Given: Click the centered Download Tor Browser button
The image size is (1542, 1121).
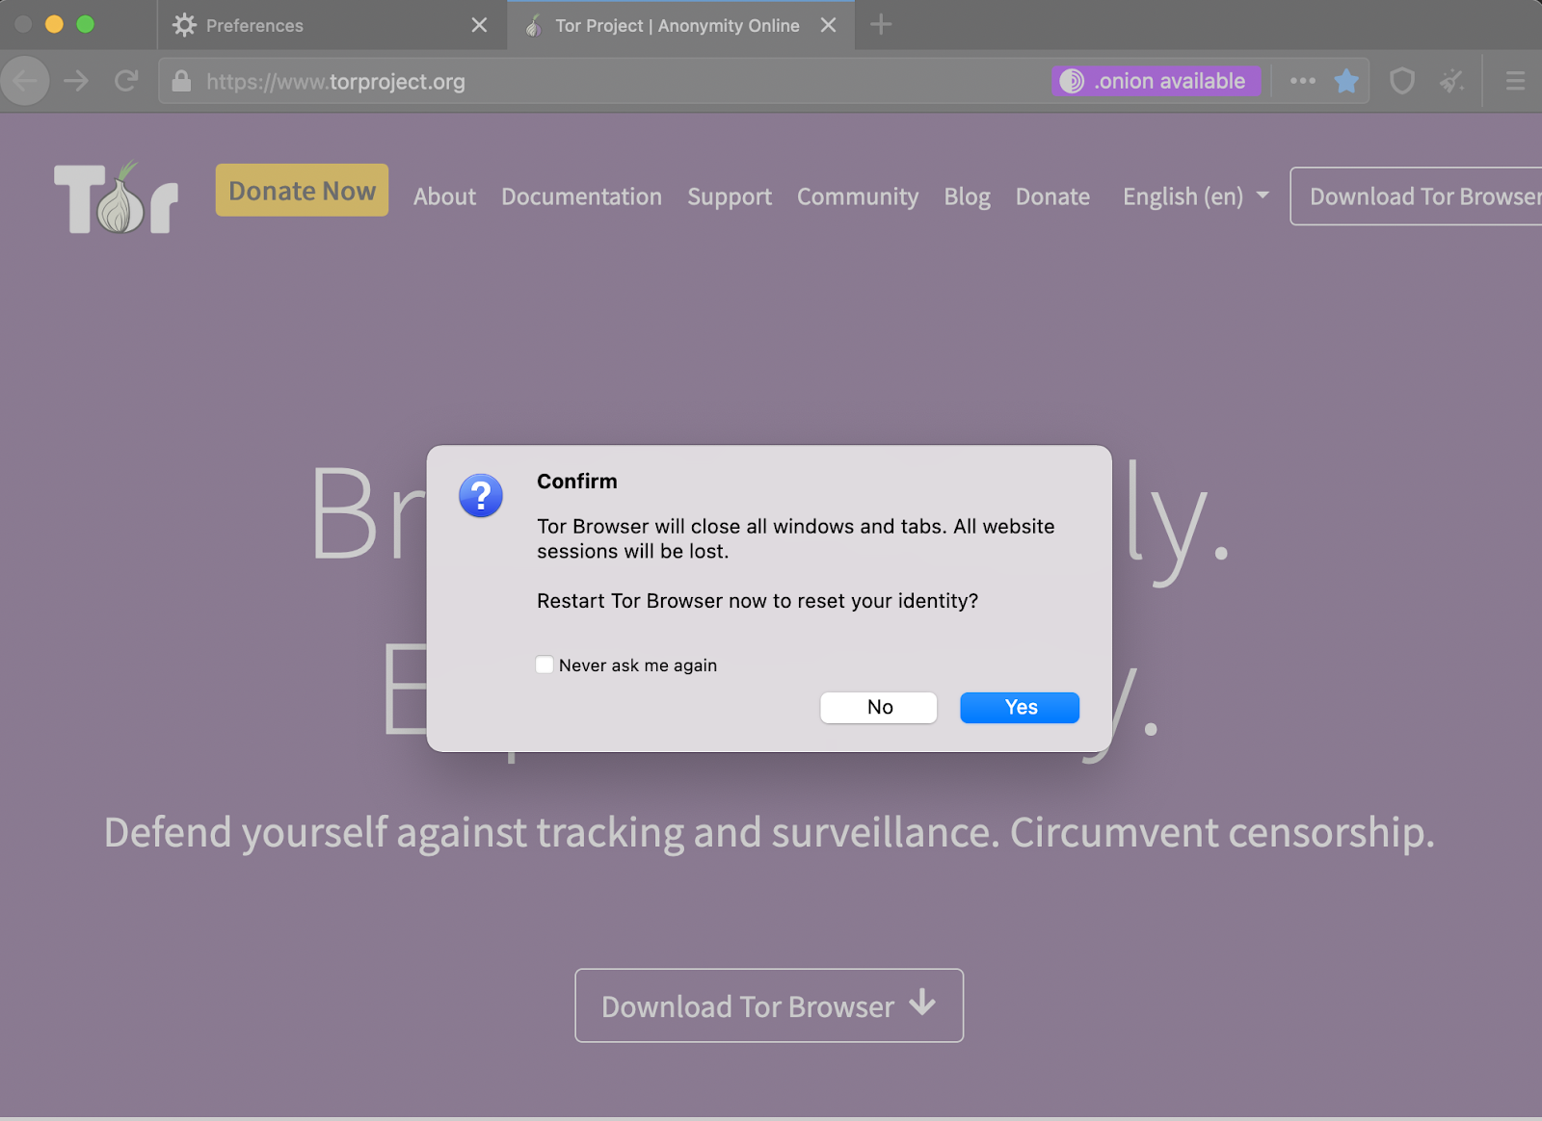Looking at the screenshot, I should [x=769, y=1005].
